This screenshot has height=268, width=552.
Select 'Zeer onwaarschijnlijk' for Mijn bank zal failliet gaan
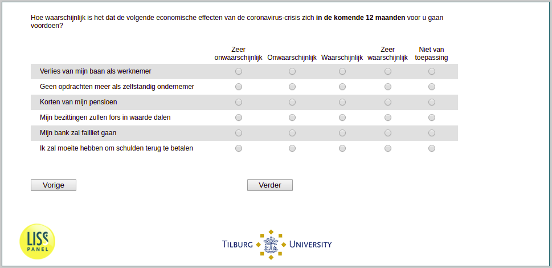pyautogui.click(x=239, y=133)
